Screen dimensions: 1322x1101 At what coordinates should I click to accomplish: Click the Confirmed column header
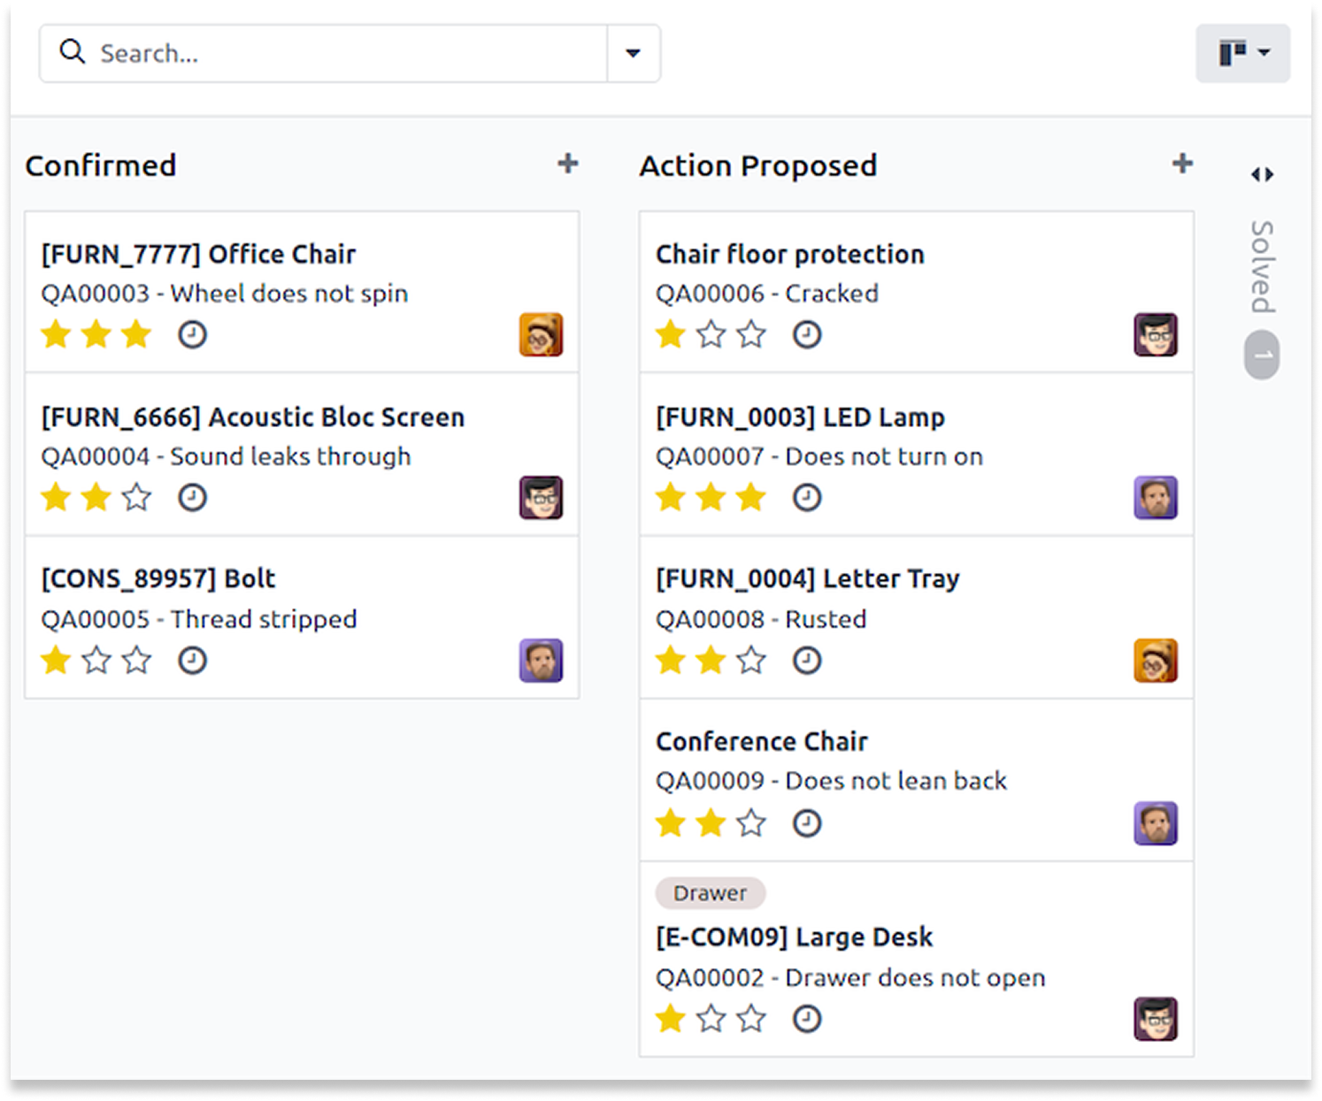(x=101, y=165)
